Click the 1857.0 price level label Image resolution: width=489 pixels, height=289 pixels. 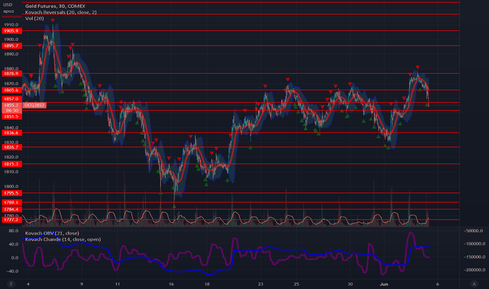click(x=12, y=99)
